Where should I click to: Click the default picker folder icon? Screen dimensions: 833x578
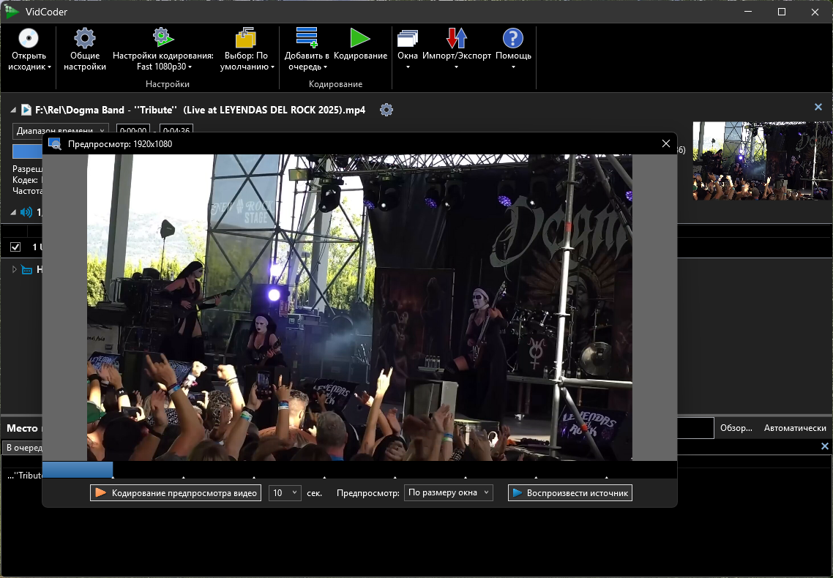pos(246,38)
